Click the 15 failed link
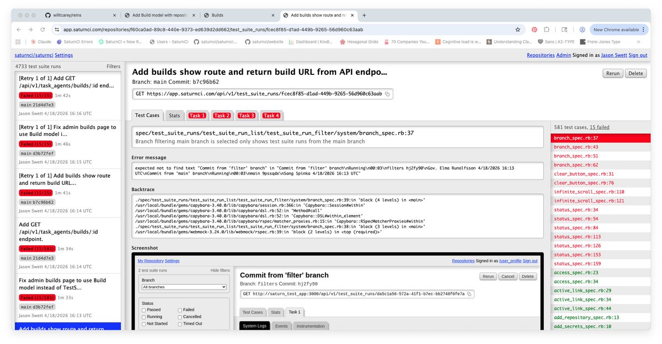 tap(599, 127)
